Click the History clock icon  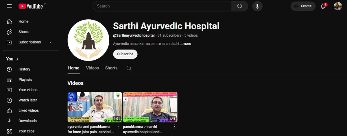point(9,69)
